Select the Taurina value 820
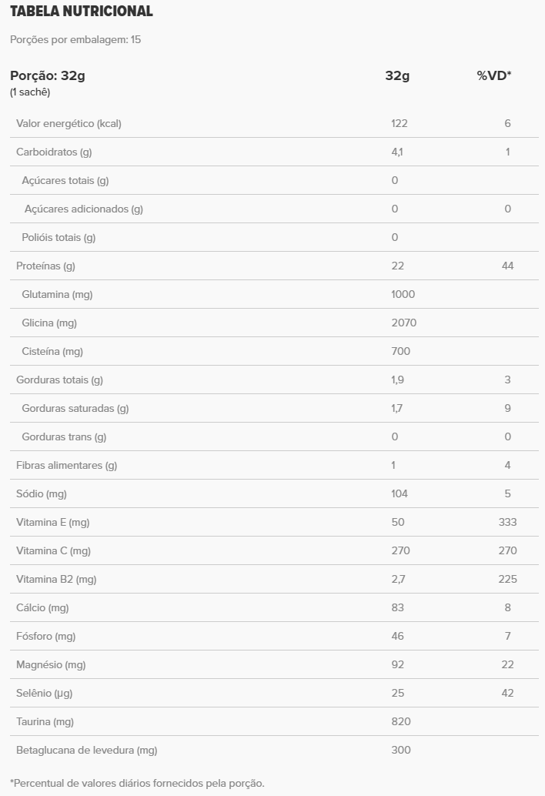This screenshot has width=545, height=796. tap(400, 721)
